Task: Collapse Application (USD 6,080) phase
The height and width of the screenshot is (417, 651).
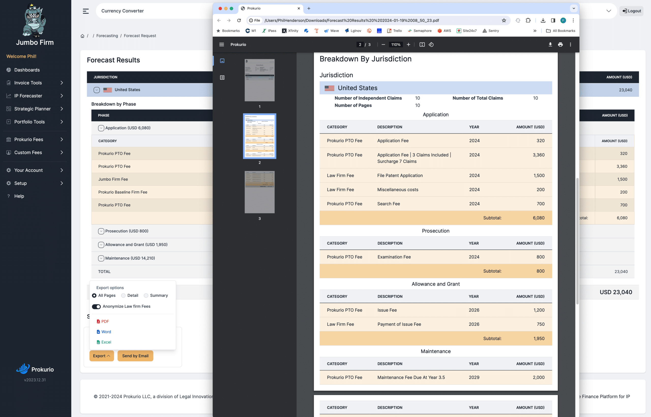Action: [x=101, y=128]
